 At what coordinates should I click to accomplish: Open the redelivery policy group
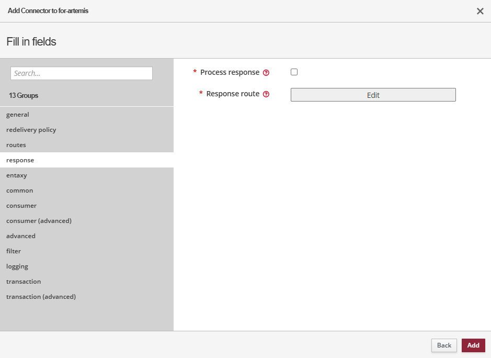[x=31, y=130]
